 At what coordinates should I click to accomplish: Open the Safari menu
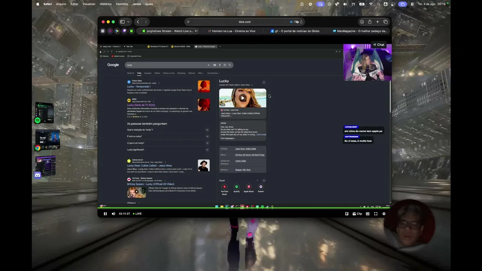click(x=47, y=4)
